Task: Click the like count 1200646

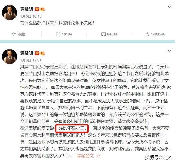Action: tap(158, 34)
